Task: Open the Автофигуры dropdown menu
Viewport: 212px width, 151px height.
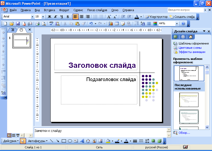Action: (x=38, y=141)
